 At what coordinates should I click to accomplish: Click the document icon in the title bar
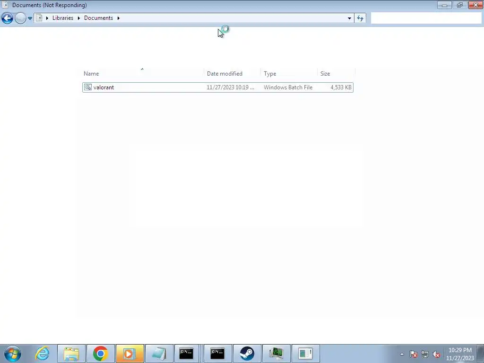click(5, 5)
